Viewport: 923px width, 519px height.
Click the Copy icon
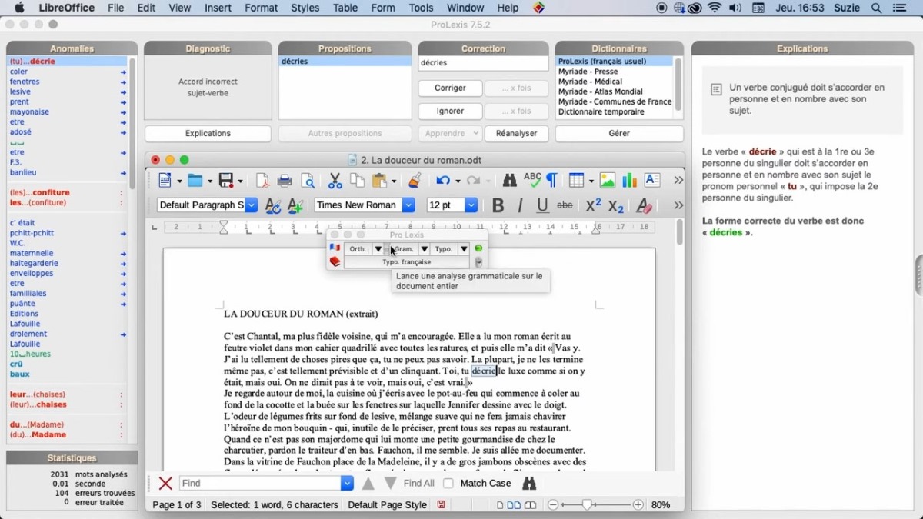pos(357,181)
